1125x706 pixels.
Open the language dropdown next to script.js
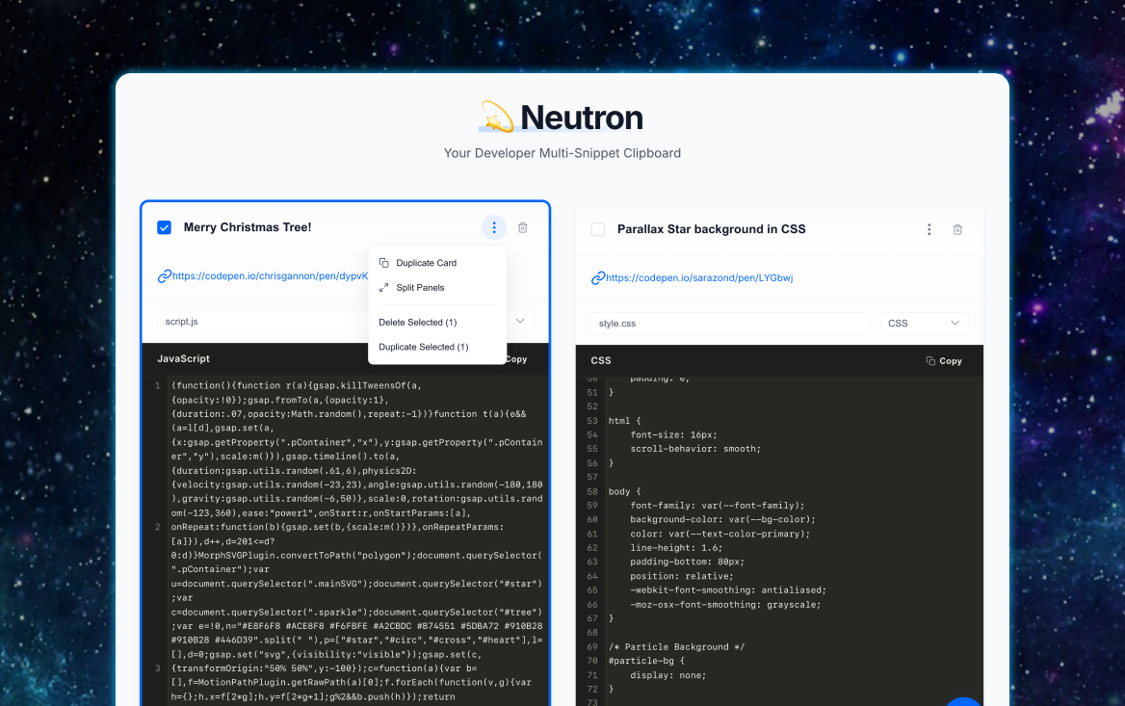coord(520,321)
